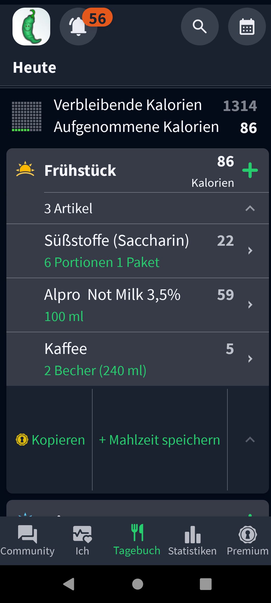Collapse the meal actions panel chevron

click(250, 440)
